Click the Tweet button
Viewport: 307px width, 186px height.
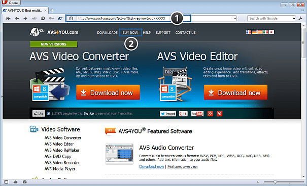coord(168,114)
